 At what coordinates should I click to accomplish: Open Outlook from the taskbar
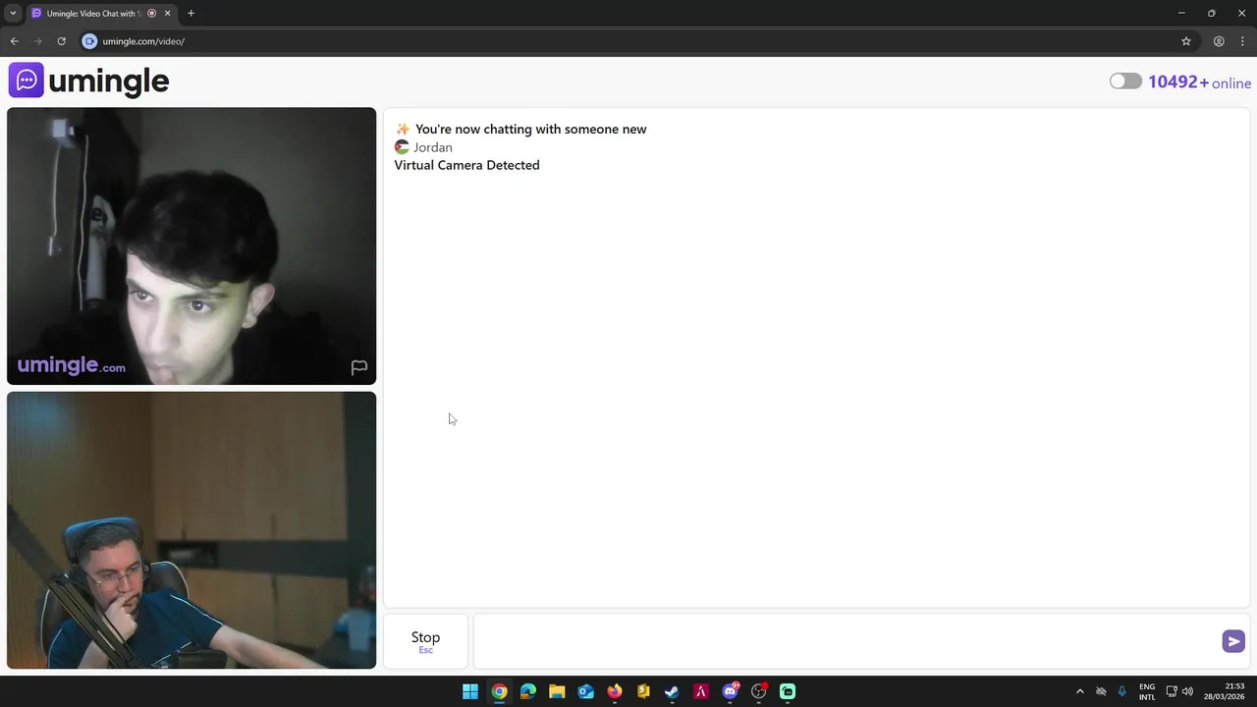click(x=585, y=691)
